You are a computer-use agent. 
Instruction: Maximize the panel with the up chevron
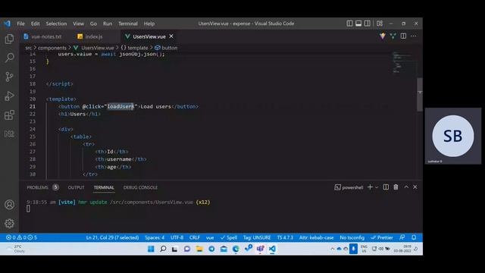406,187
